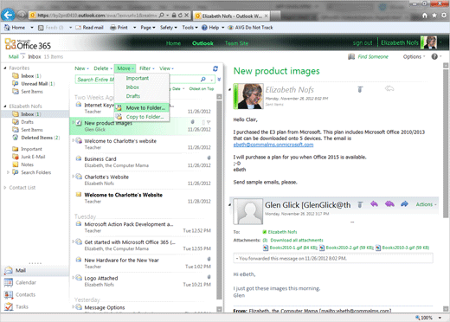
Task: Click the Read mail toolbar button
Action: pos(89,28)
